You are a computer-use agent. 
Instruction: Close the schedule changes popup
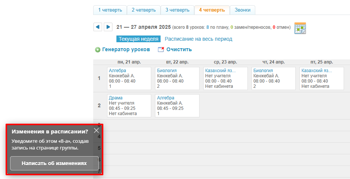pos(96,130)
